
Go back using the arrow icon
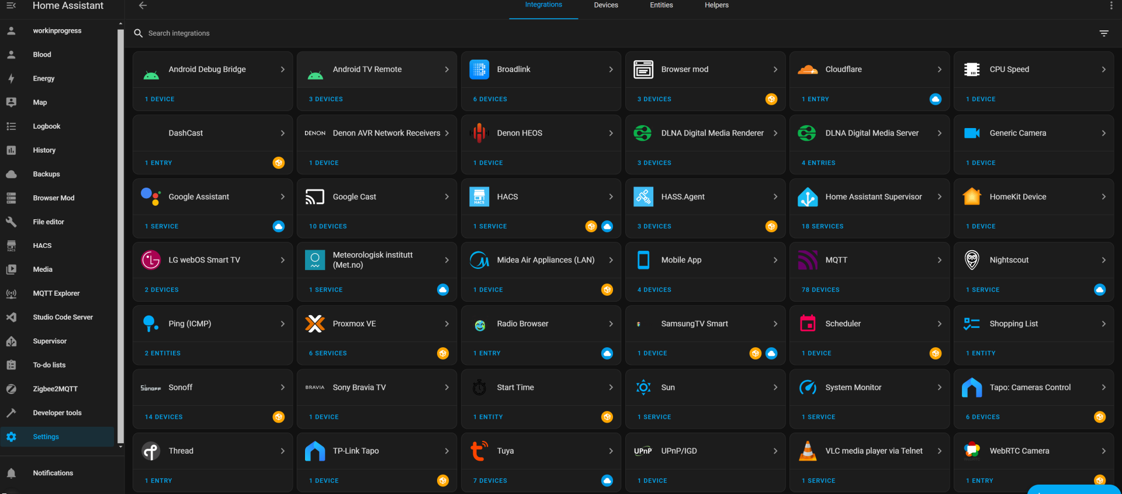[143, 5]
